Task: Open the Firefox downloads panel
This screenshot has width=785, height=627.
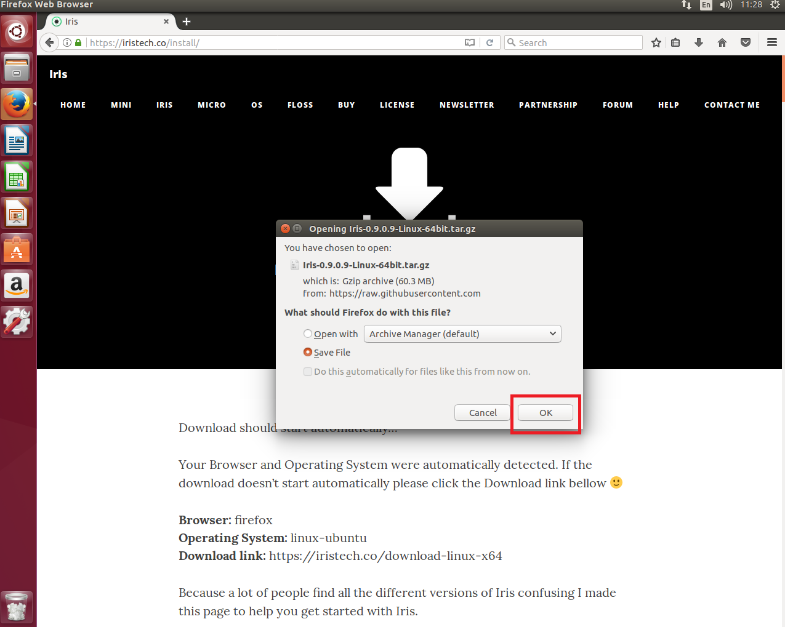Action: click(699, 42)
